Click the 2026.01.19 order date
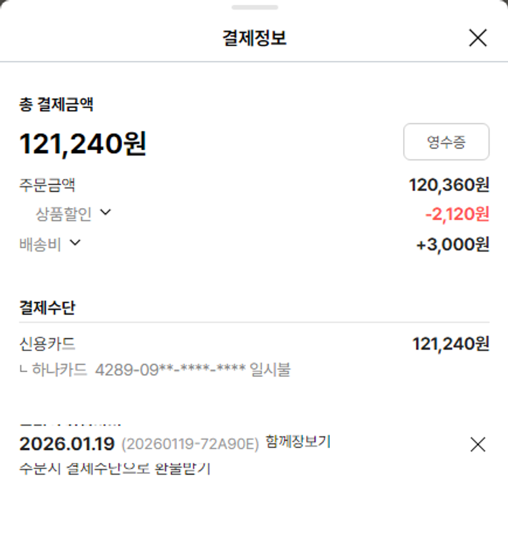This screenshot has height=549, width=508. pos(66,444)
